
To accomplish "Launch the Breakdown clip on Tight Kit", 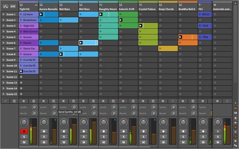I will 21,20.
